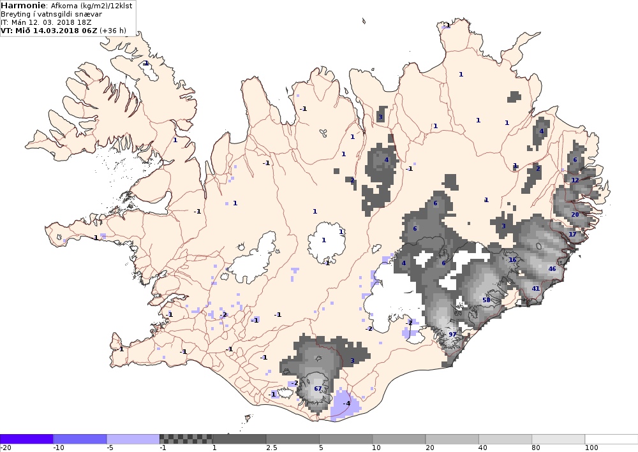Select the medium purple -10 to -5 legend swatch
The width and height of the screenshot is (638, 452).
pos(80,439)
